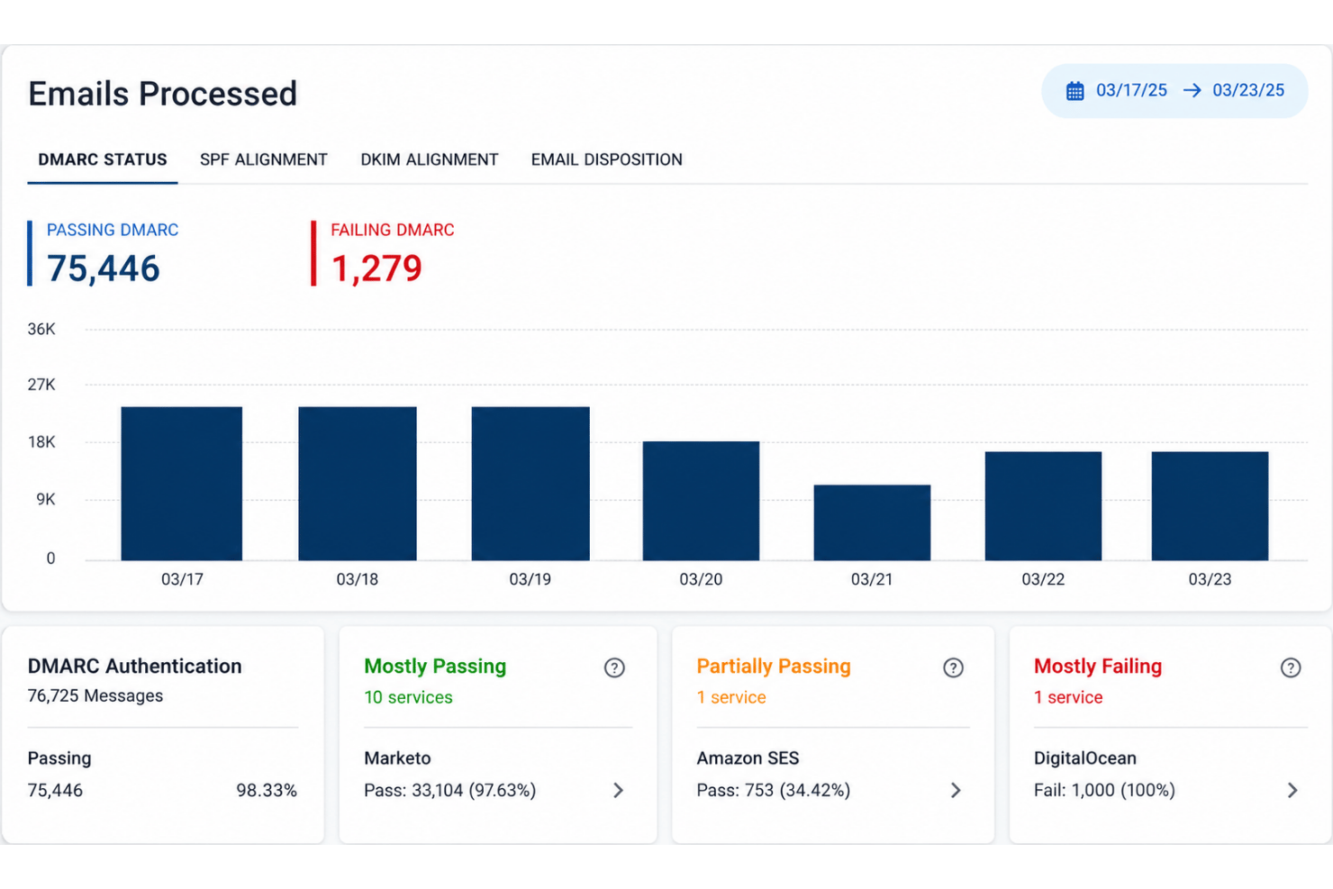This screenshot has height=889, width=1333.
Task: Click the Amazon SES service name
Action: pyautogui.click(x=748, y=758)
